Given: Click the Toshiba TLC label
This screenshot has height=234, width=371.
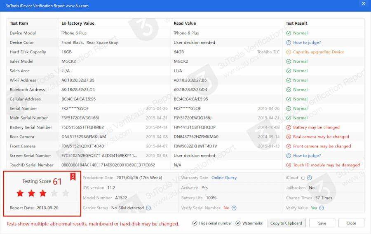Looking at the screenshot, I should click(x=268, y=52).
